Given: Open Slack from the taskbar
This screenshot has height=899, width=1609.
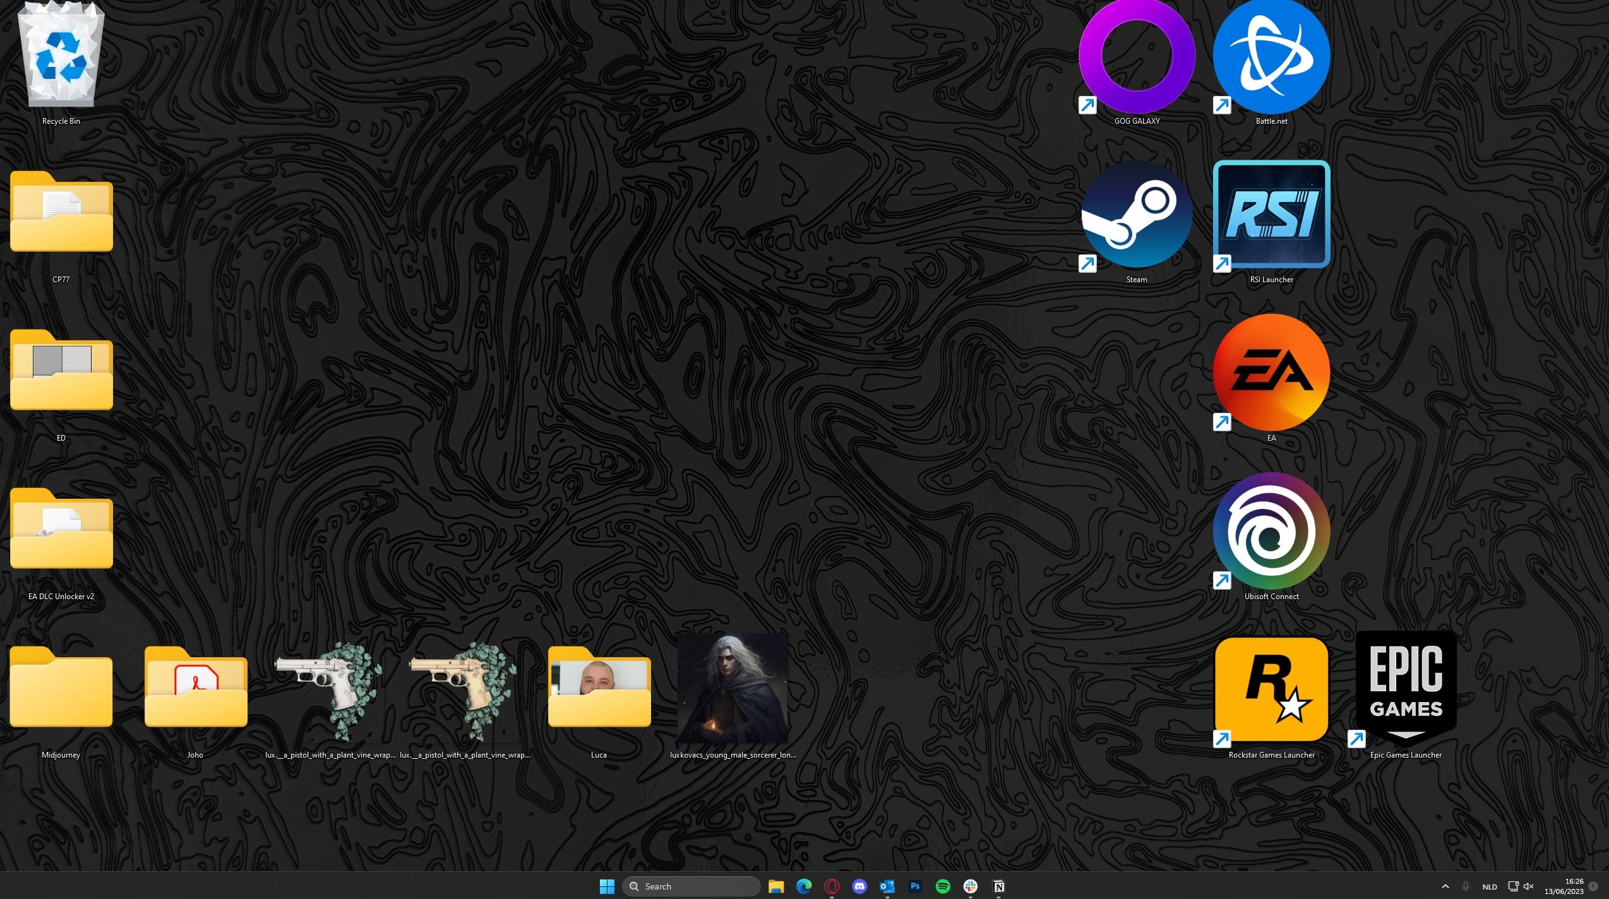Looking at the screenshot, I should click(971, 886).
